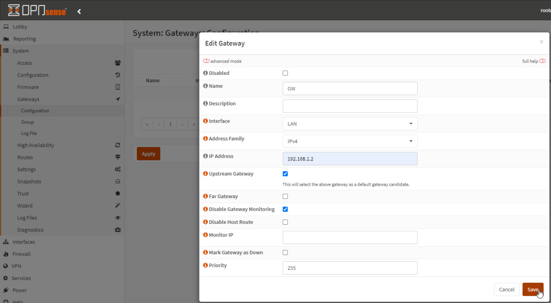Open the Gateways Group submenu item

(x=28, y=122)
